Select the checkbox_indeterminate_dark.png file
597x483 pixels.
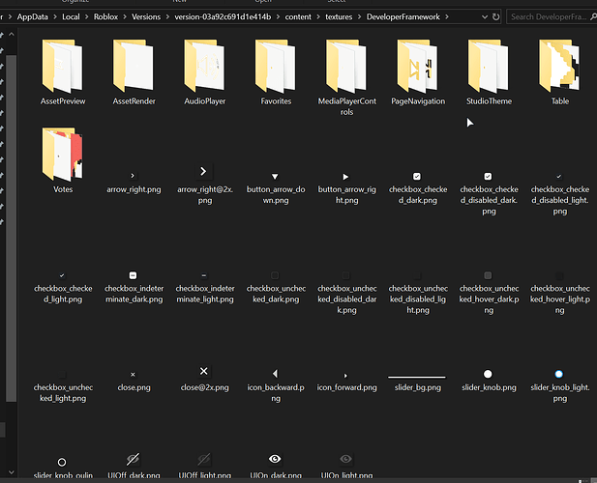(x=134, y=287)
